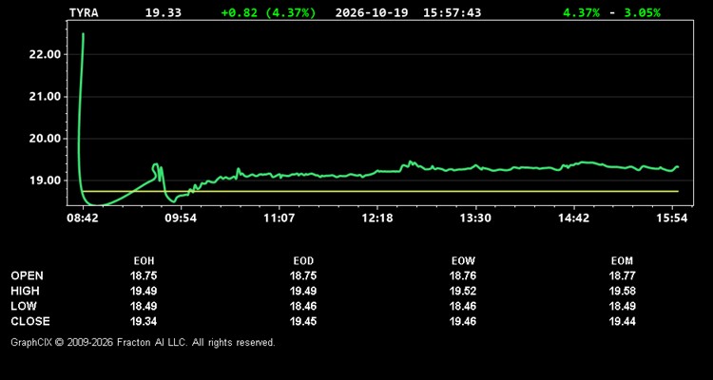Select the EOD open value 18.75
This screenshot has height=380, width=713.
tap(303, 275)
